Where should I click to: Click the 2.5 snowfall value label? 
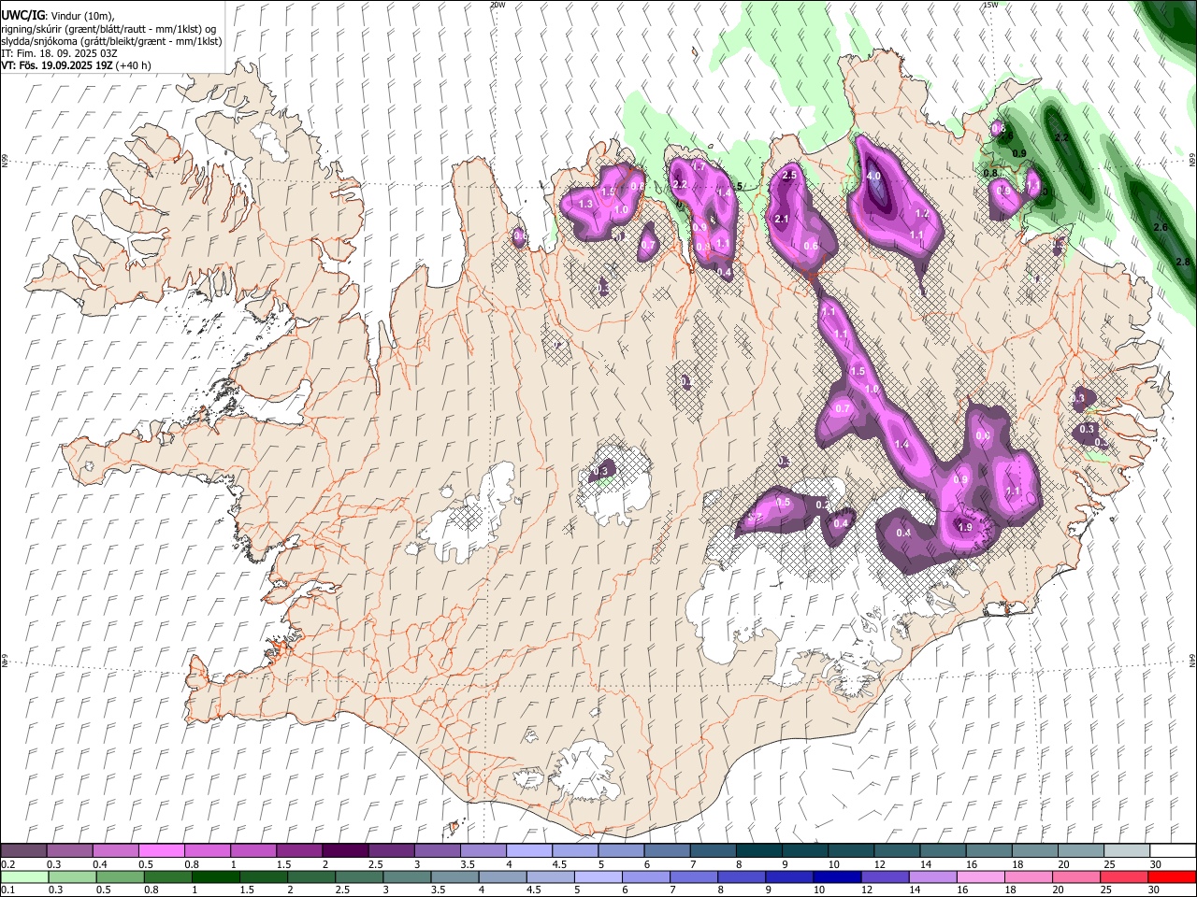789,175
